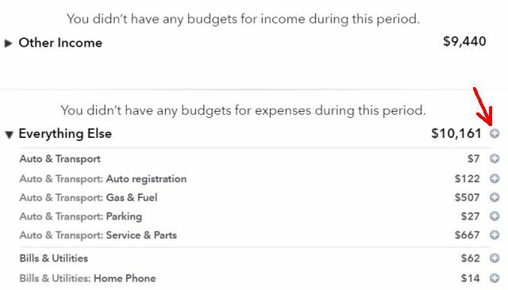Click plus icon beside Gas & Fuel $507
This screenshot has height=290, width=508.
[x=495, y=197]
